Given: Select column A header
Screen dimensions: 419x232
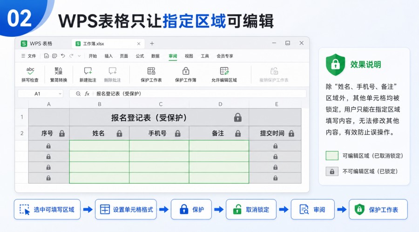Looking at the screenshot, I should [x=49, y=104].
